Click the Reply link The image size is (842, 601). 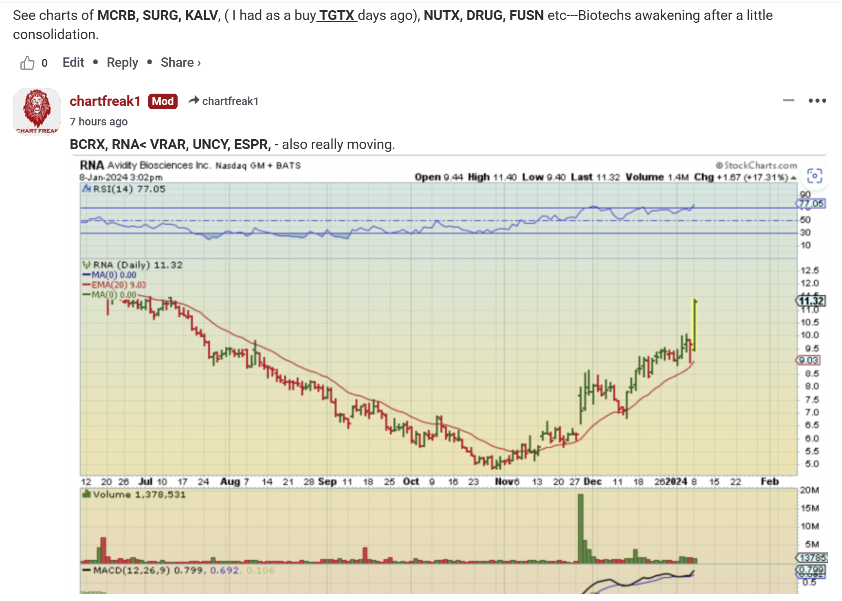[122, 63]
